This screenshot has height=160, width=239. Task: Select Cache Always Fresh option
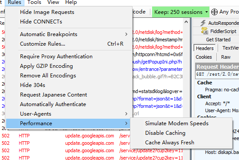click(181, 143)
